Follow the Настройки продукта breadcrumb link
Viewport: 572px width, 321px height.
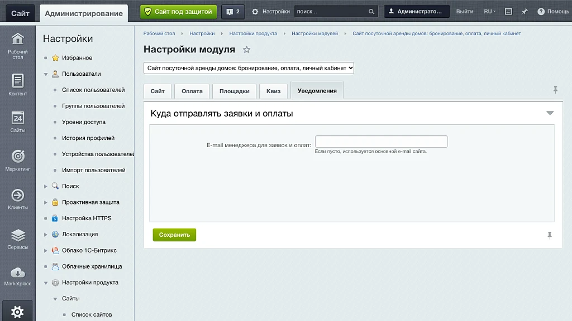[x=253, y=33]
